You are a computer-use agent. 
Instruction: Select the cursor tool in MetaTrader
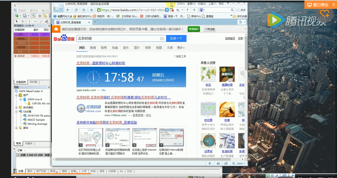pos(17,21)
